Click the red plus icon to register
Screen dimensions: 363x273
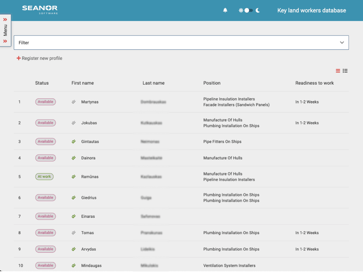(x=19, y=58)
